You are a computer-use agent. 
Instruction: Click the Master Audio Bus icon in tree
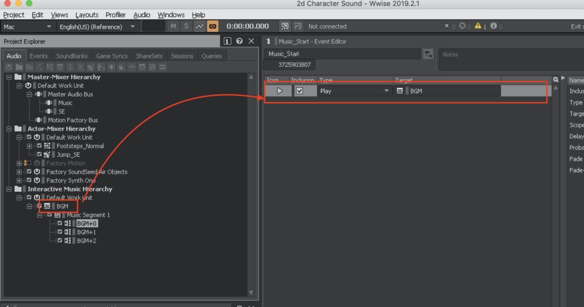[38, 94]
